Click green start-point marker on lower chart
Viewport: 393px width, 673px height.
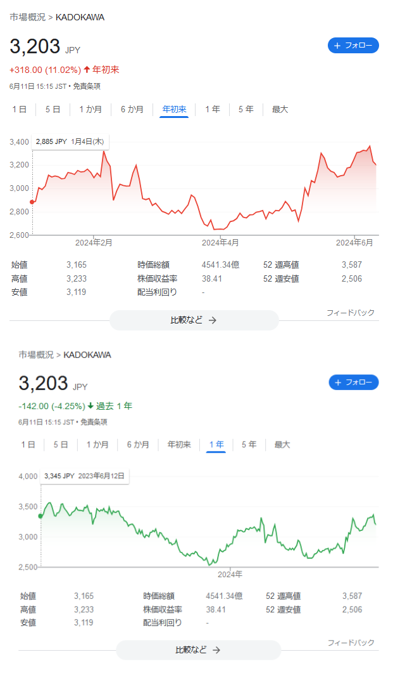click(x=41, y=516)
